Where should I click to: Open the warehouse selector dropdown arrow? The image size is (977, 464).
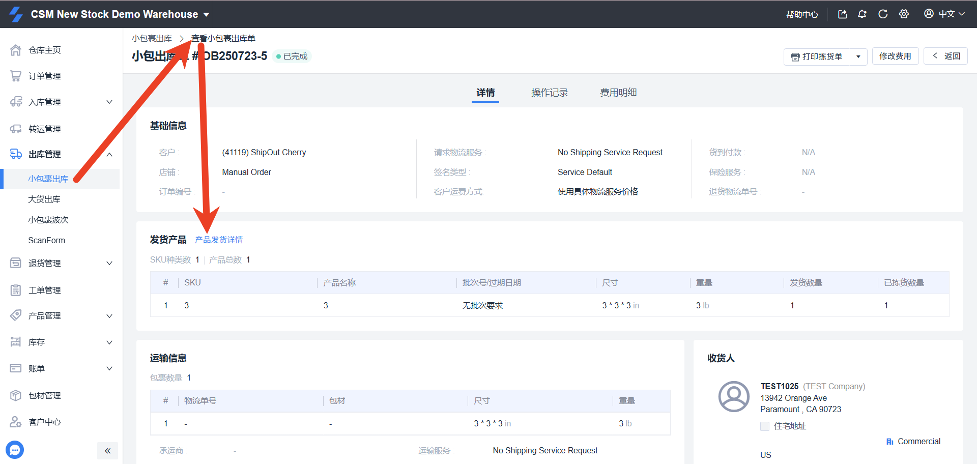click(206, 15)
